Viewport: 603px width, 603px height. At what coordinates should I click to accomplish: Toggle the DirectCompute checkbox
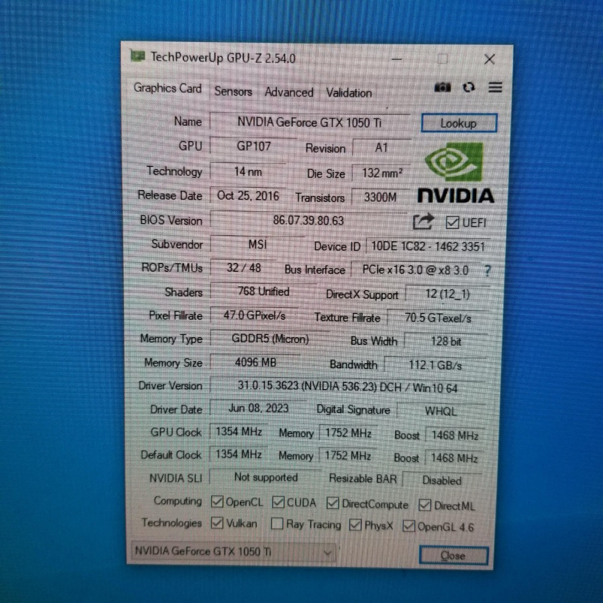(x=332, y=503)
